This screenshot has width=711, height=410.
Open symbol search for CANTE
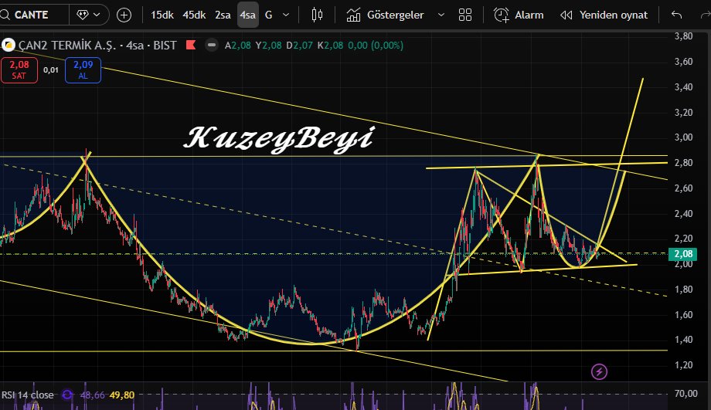coord(32,15)
